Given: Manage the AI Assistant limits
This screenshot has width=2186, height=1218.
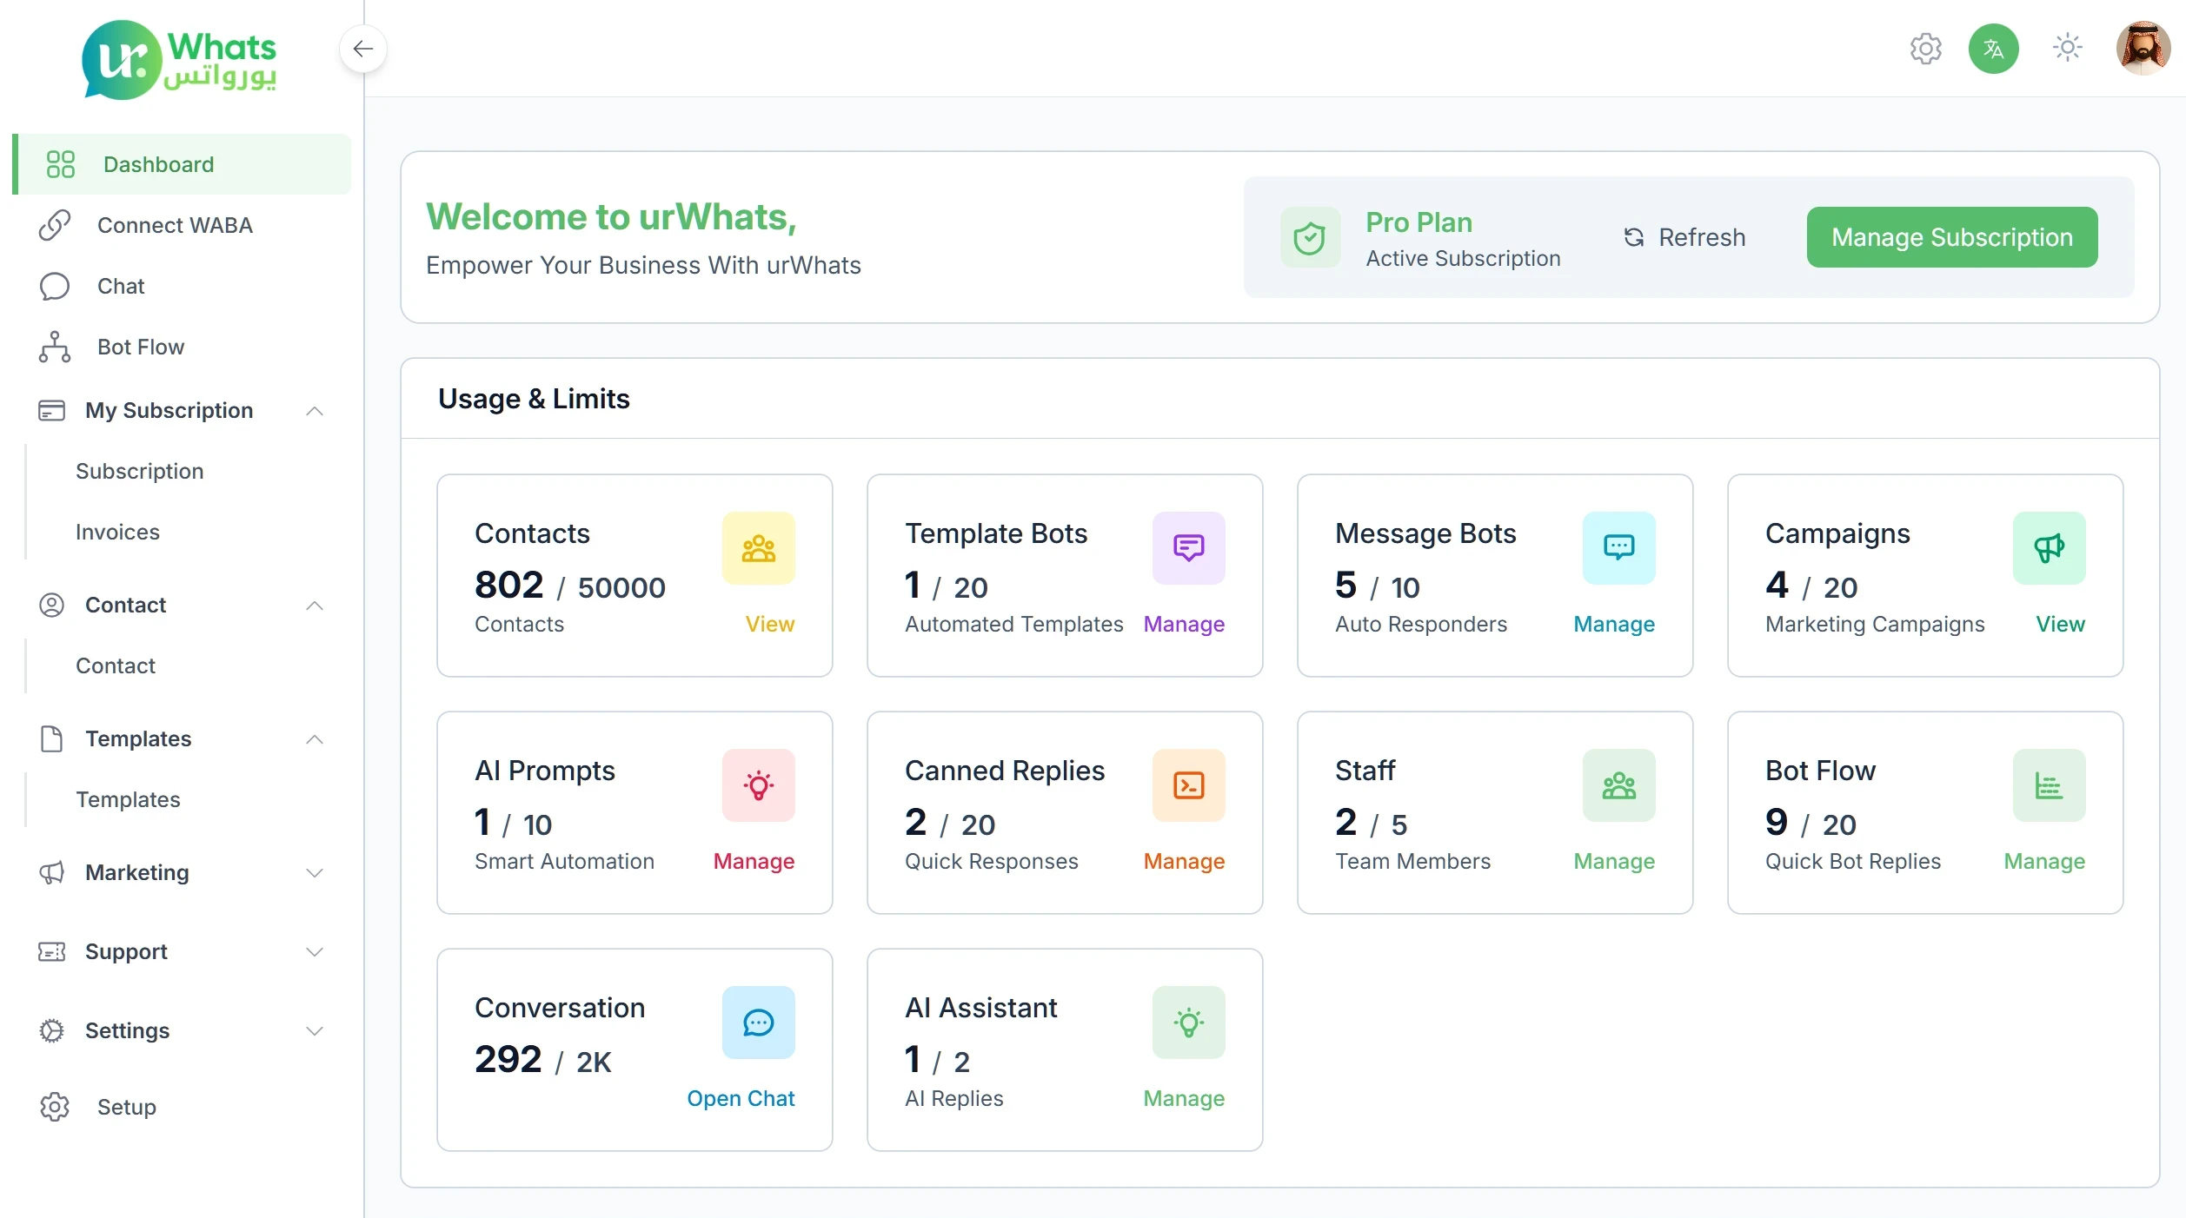Looking at the screenshot, I should (1184, 1098).
